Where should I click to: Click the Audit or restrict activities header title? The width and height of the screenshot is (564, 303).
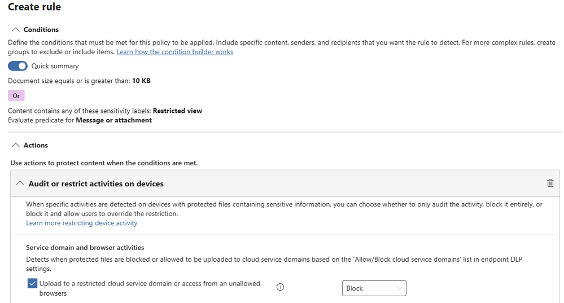pos(96,184)
